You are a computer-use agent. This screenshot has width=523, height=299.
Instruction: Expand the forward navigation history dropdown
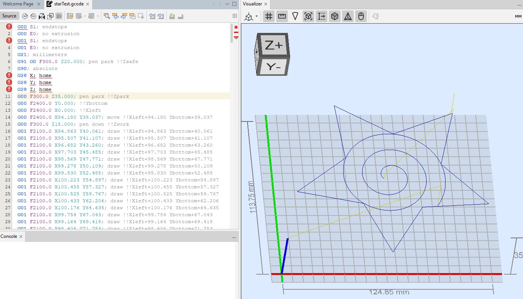(98, 16)
